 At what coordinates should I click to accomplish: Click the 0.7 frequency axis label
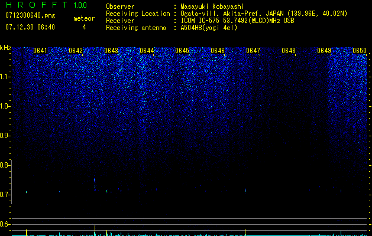(x=4, y=195)
